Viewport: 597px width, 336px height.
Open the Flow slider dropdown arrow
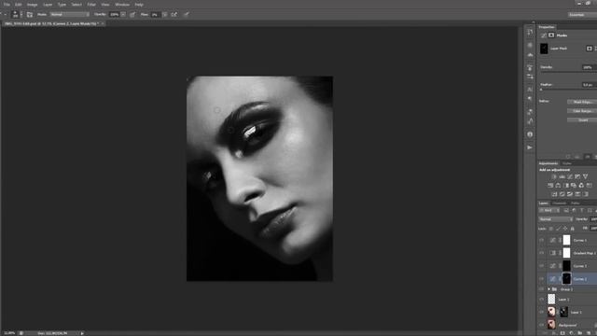(x=164, y=15)
